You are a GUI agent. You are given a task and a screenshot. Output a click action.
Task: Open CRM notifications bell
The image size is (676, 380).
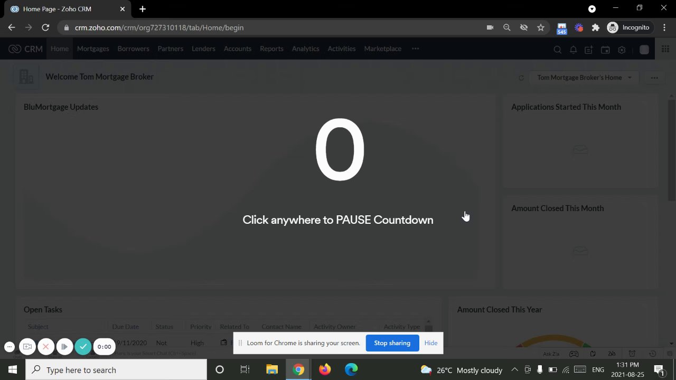click(573, 50)
